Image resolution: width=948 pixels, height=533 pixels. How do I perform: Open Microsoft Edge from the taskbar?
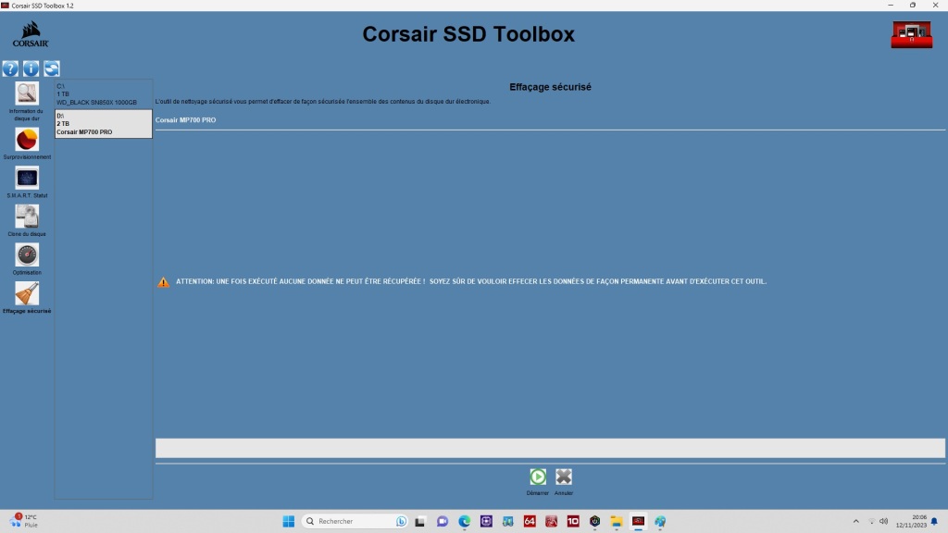[464, 520]
